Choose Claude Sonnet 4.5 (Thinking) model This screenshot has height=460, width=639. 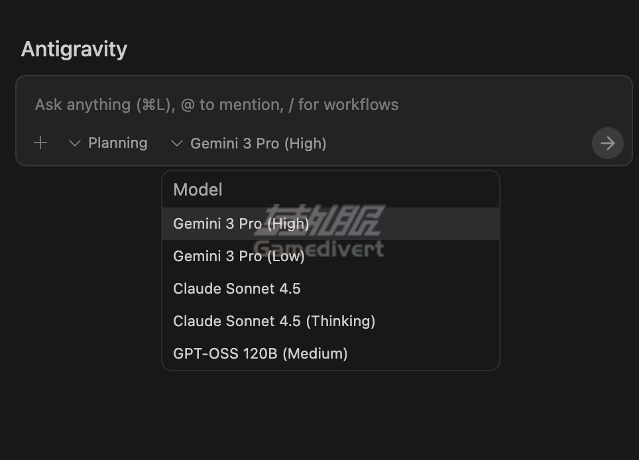[x=274, y=321]
